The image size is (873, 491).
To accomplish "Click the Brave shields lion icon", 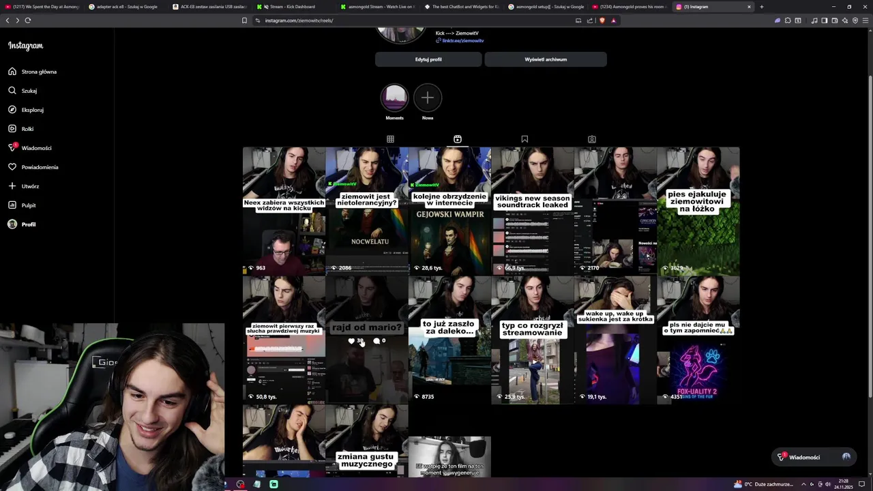I will pos(602,20).
